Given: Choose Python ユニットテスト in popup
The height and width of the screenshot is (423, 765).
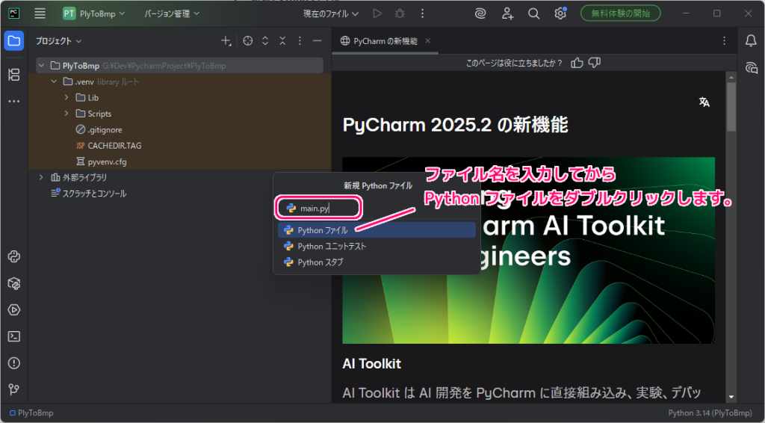Looking at the screenshot, I should pyautogui.click(x=377, y=246).
